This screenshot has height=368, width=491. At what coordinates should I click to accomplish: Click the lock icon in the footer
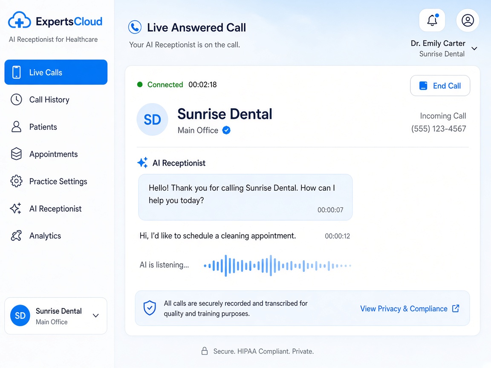click(x=205, y=351)
